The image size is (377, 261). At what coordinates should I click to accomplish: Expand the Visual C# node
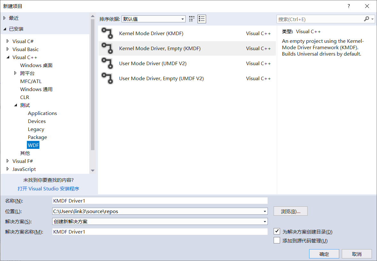point(8,41)
